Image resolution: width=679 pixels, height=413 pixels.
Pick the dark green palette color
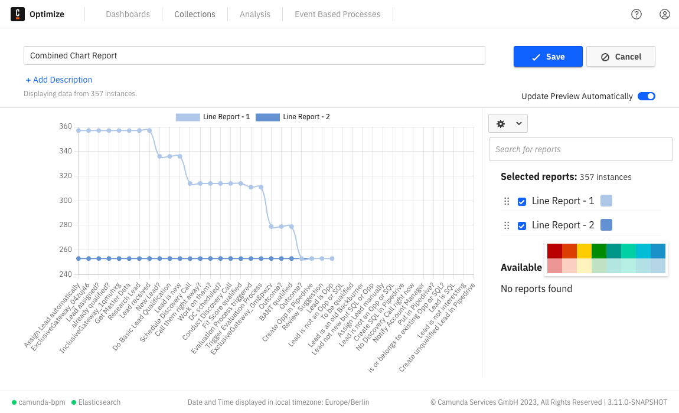(599, 251)
